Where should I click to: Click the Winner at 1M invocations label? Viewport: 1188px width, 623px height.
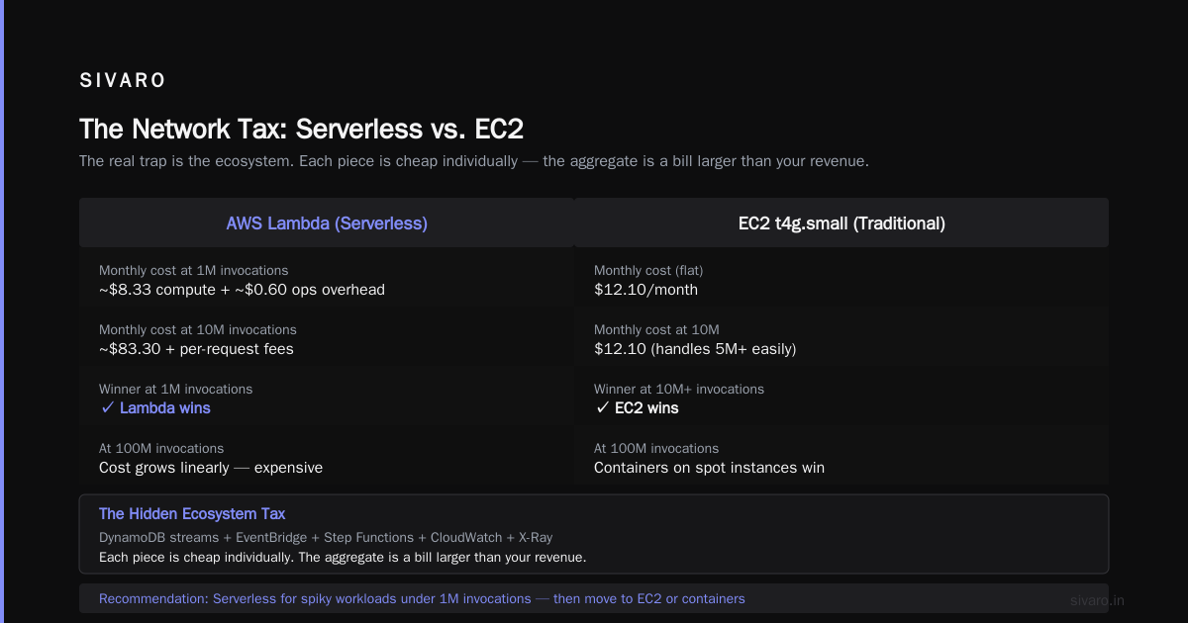175,390
